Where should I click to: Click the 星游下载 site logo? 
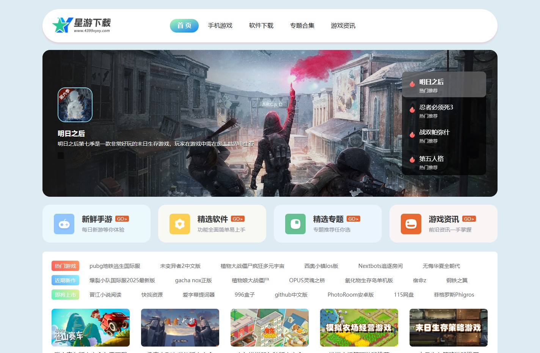coord(82,25)
